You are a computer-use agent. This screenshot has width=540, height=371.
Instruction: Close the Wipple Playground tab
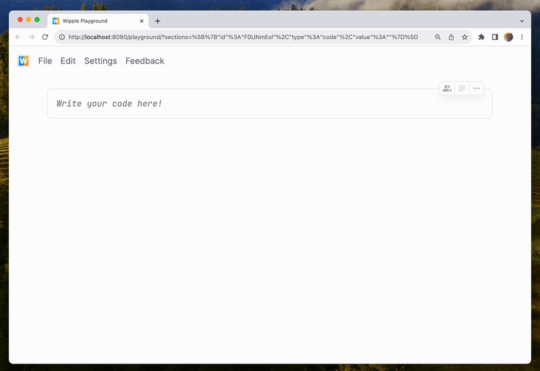142,21
